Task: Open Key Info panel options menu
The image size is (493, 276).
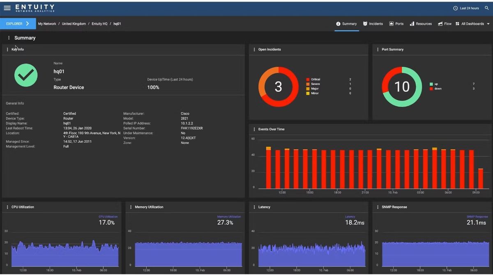Action: (x=7, y=50)
